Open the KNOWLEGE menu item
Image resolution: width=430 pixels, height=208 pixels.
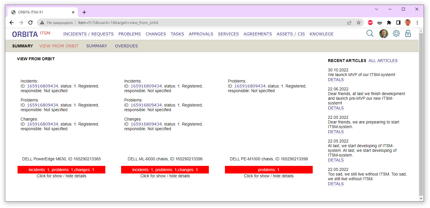coord(321,34)
